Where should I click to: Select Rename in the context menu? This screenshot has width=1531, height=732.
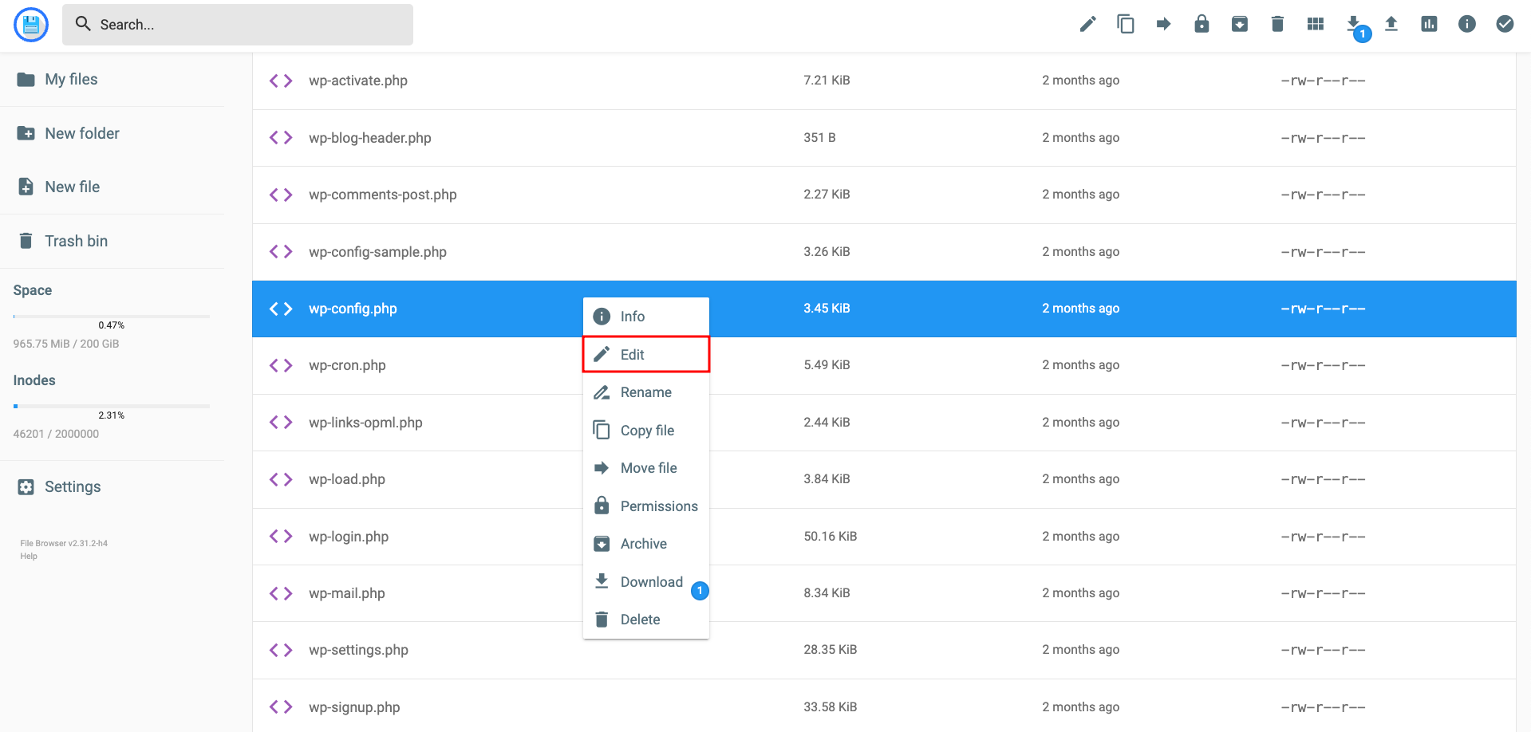tap(645, 392)
